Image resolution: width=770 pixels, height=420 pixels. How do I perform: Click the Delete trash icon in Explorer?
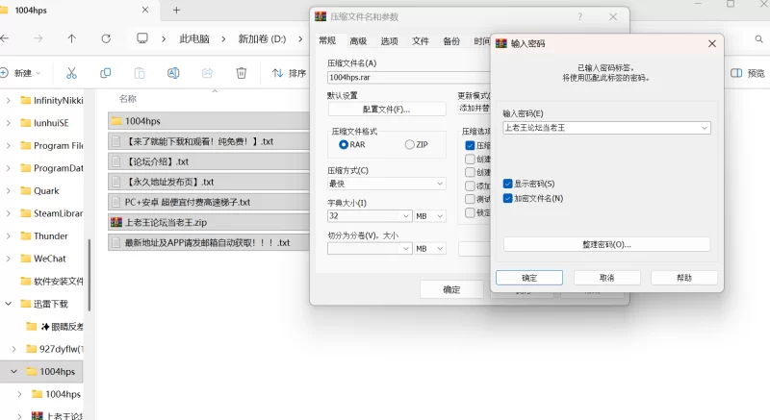click(x=242, y=73)
